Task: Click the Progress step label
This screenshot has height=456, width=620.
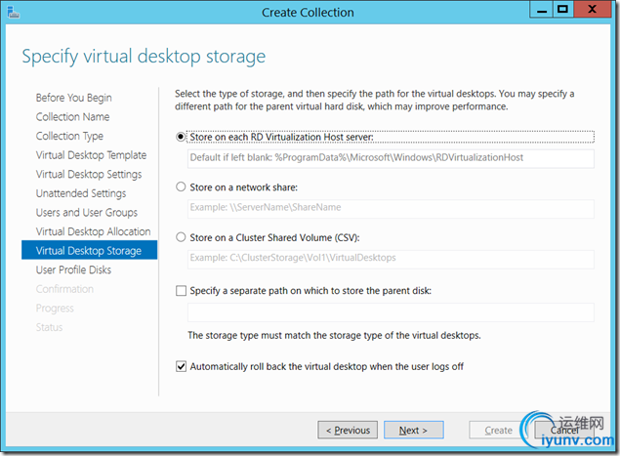Action: (x=55, y=309)
